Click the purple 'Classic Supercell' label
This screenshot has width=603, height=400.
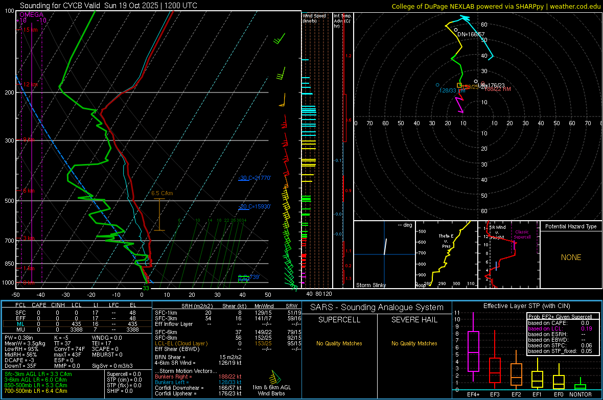pos(522,234)
